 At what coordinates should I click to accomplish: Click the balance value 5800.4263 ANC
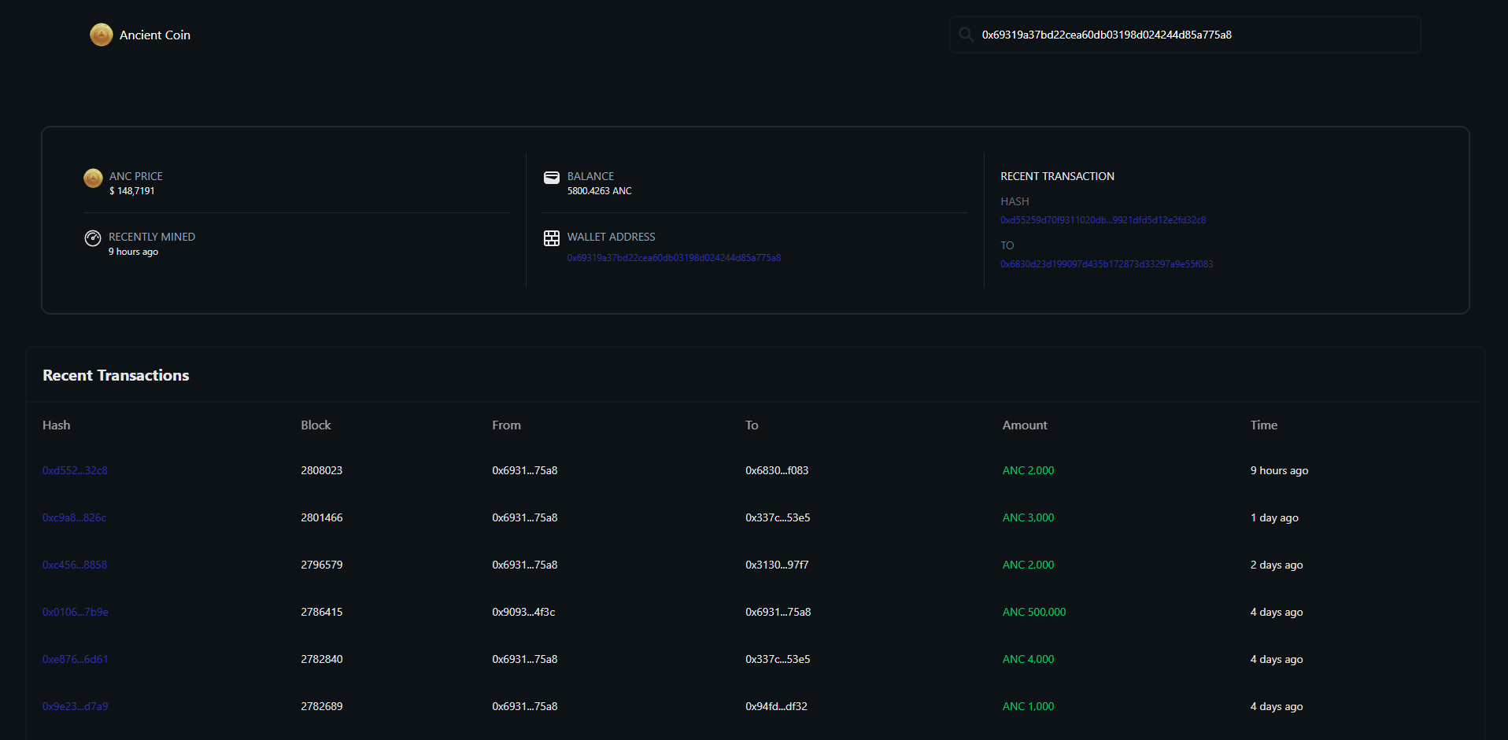tap(600, 191)
